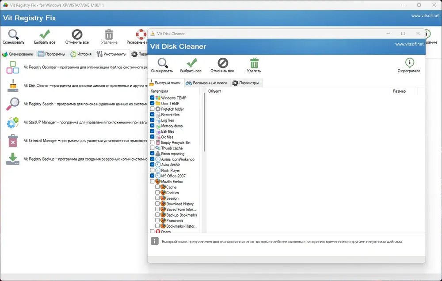Click the Empty Recycle Bin icon
The image size is (442, 281).
coord(158,142)
